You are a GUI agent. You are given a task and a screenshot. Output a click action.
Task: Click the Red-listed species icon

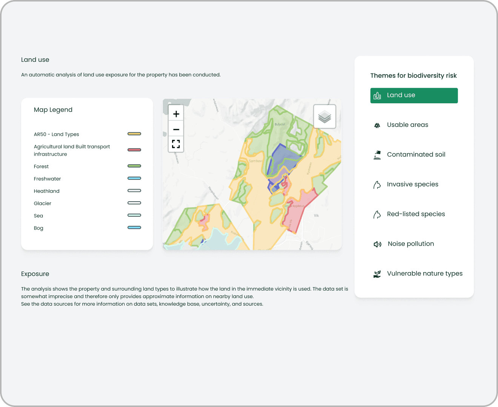tap(377, 214)
